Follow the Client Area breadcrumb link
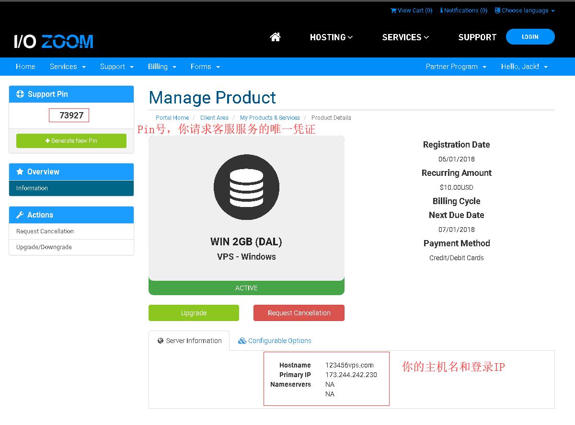 [x=214, y=117]
